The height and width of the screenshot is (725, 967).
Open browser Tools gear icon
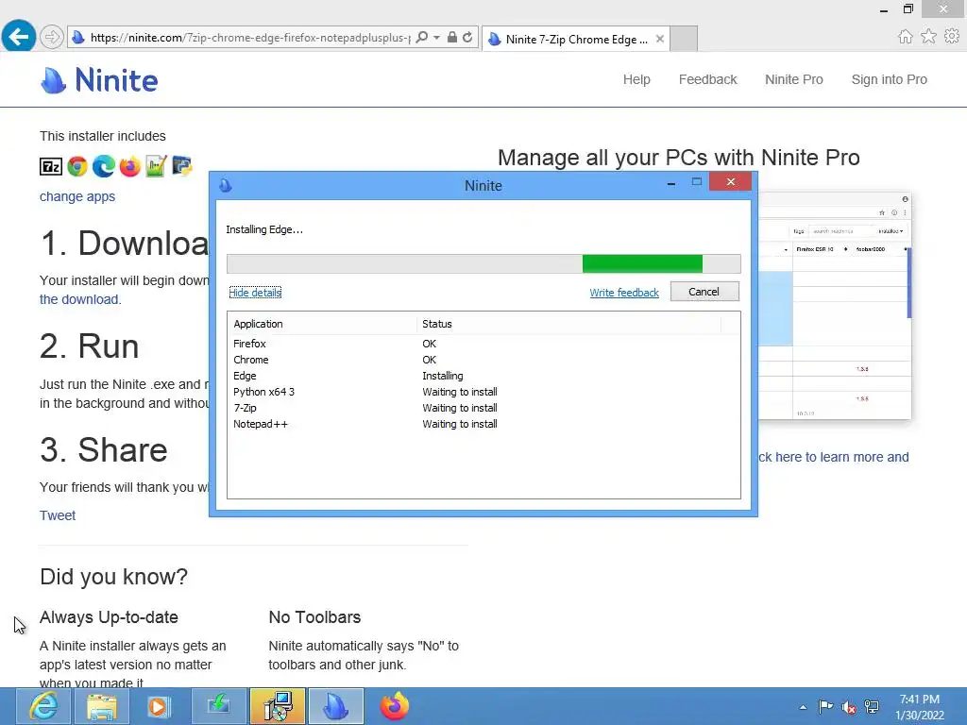coord(952,37)
